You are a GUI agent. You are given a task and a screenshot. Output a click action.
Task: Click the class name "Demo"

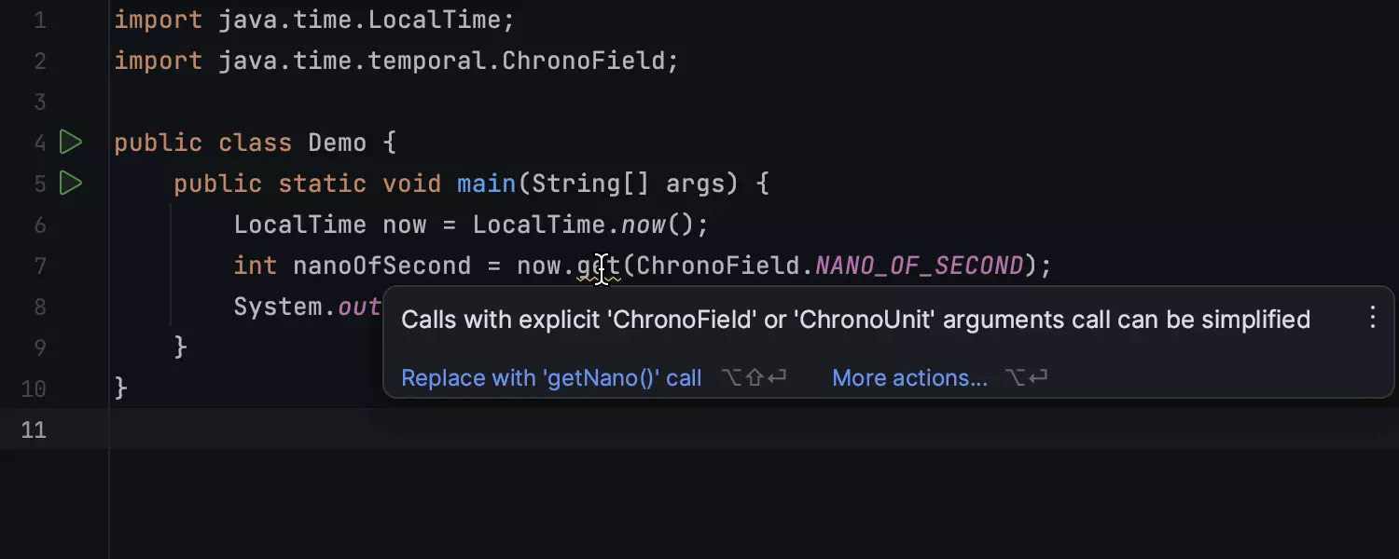click(x=337, y=143)
